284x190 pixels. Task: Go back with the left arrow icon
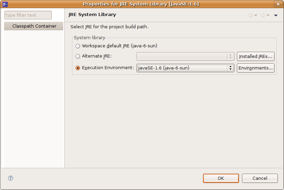click(x=251, y=15)
